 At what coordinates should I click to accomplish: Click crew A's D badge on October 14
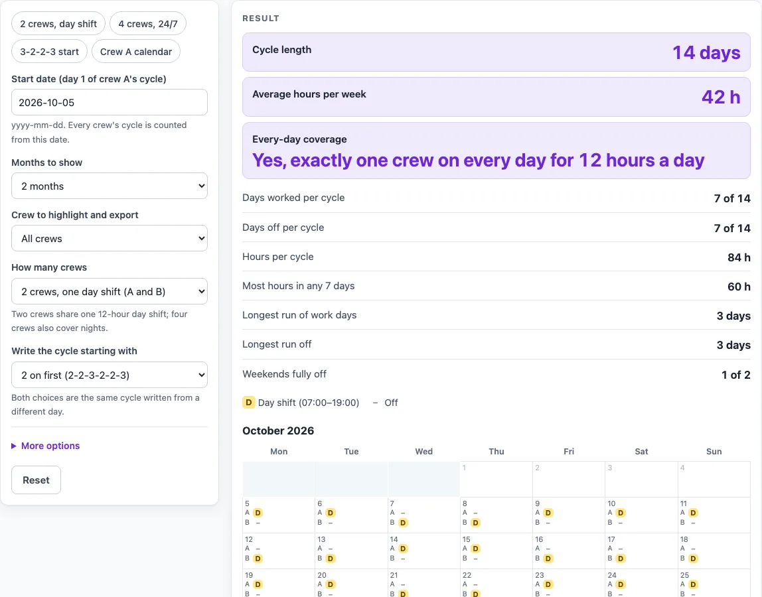click(403, 549)
